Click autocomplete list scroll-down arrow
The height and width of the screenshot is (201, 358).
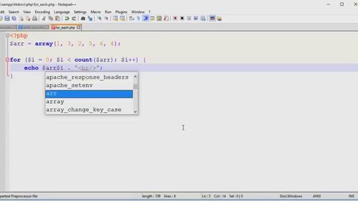135,112
